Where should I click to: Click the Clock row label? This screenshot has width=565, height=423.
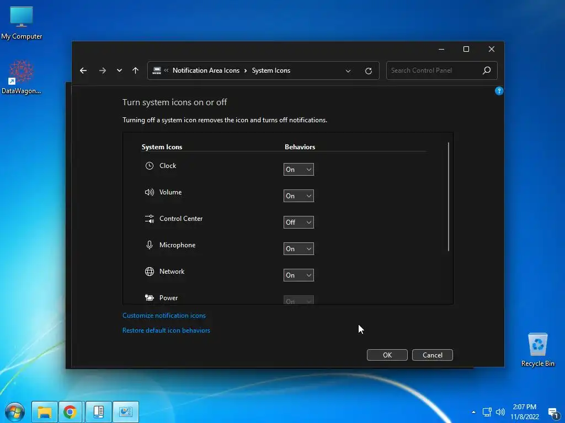tap(168, 166)
